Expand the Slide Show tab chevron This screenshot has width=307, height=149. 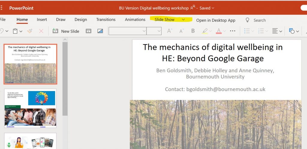click(x=183, y=20)
